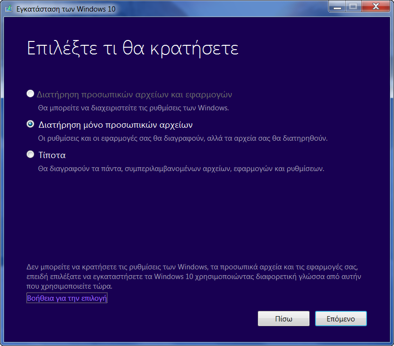Open the 'Βοήθεια για την επιλογή' link
The width and height of the screenshot is (394, 346).
pyautogui.click(x=67, y=298)
